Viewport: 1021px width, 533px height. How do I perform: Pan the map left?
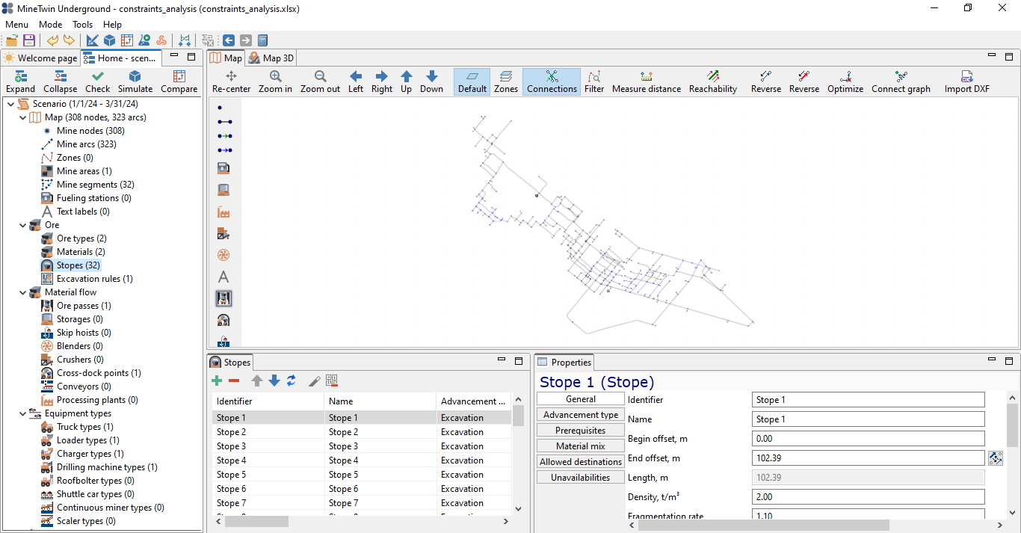[x=356, y=81]
